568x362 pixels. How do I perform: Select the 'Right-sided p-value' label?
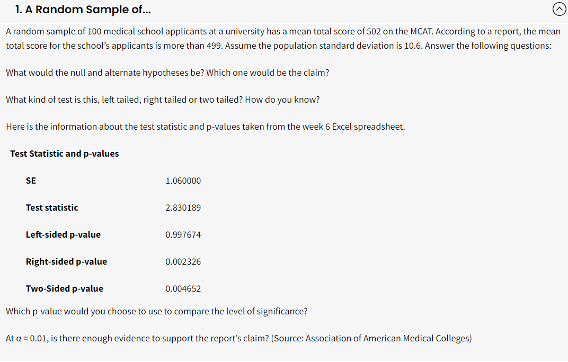coord(66,261)
